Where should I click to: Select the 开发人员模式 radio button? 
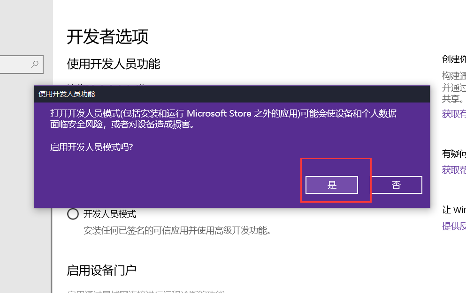coord(73,214)
